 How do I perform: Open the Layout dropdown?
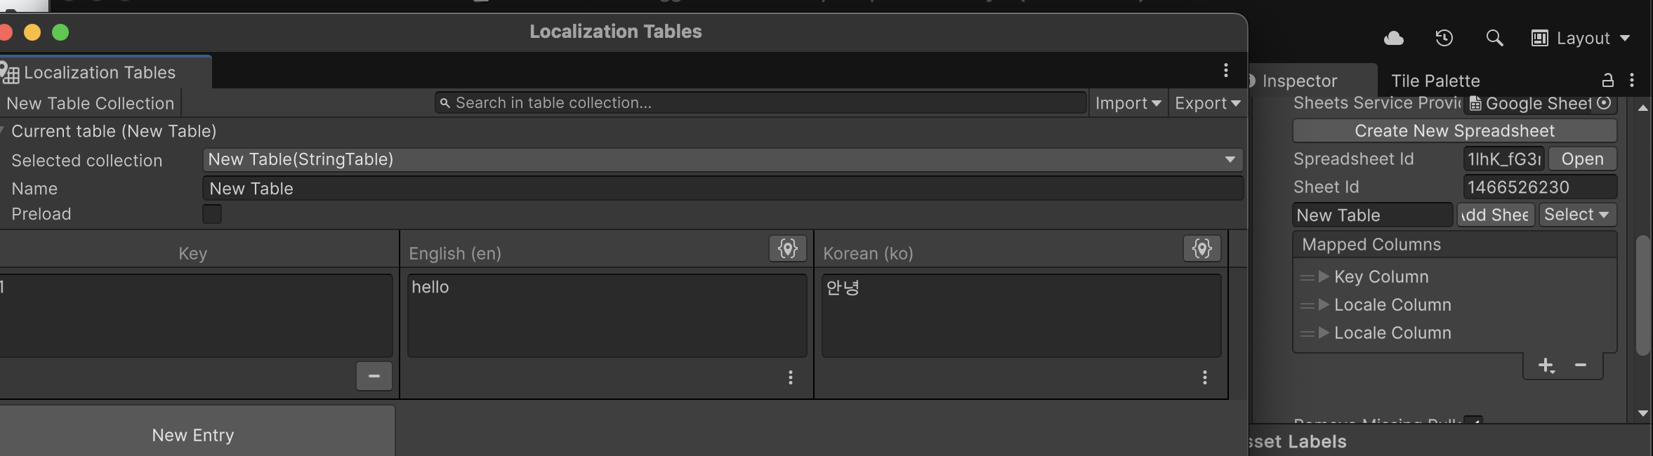1581,39
